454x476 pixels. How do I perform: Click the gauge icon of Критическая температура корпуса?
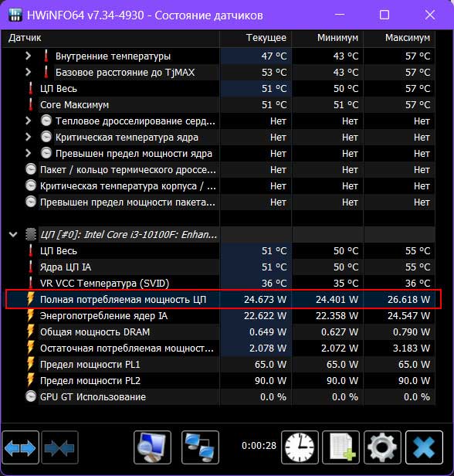coord(31,185)
